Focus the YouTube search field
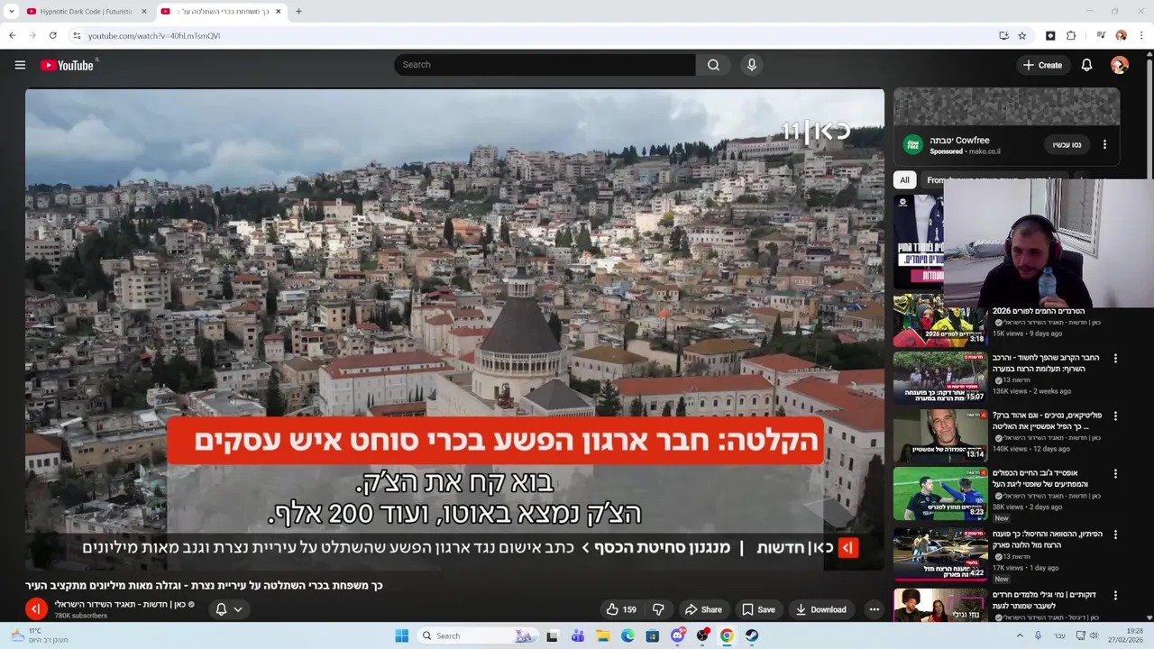Viewport: 1154px width, 649px height. tap(545, 65)
